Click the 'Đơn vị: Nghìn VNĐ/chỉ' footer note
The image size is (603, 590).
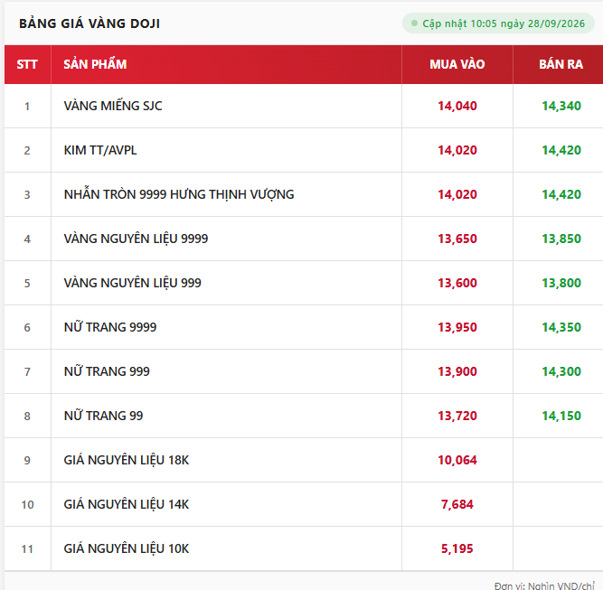pyautogui.click(x=544, y=585)
